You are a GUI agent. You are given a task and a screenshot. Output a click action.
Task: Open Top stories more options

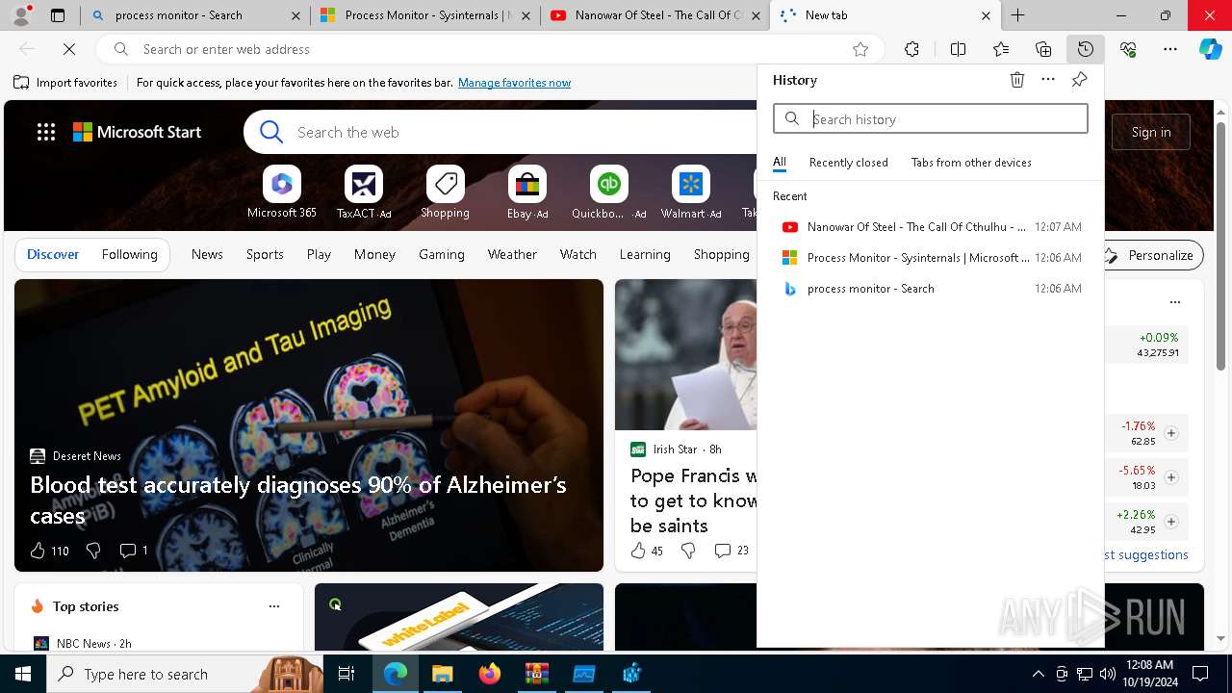(x=274, y=606)
